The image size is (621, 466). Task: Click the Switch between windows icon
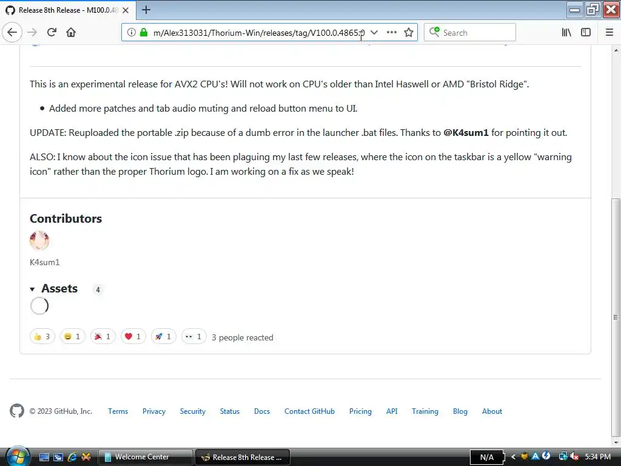point(58,457)
